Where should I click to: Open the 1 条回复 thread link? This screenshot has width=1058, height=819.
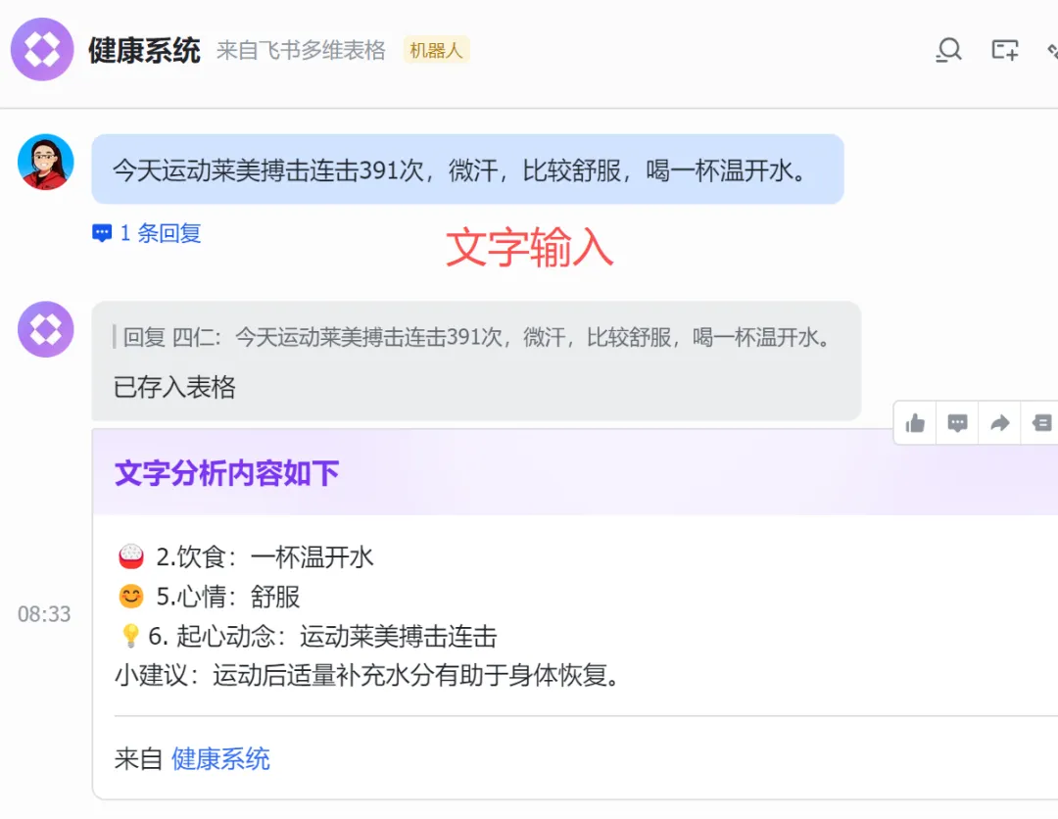click(x=147, y=233)
